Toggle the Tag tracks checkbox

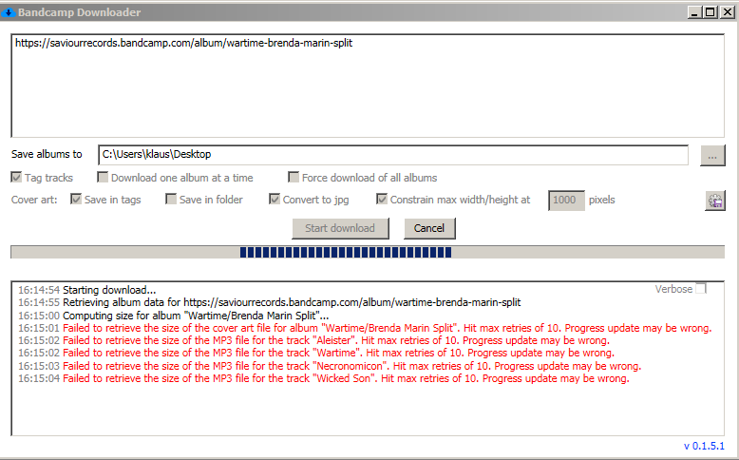16,178
